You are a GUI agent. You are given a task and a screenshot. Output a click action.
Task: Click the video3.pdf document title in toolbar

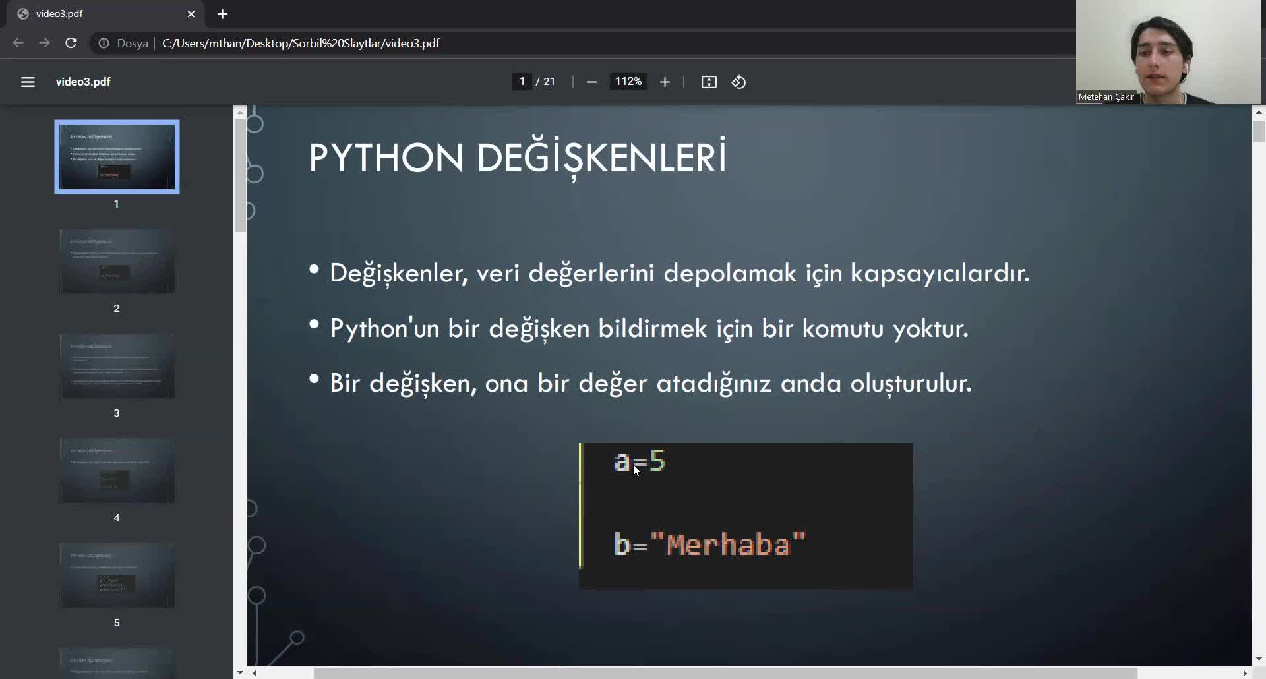(x=83, y=82)
